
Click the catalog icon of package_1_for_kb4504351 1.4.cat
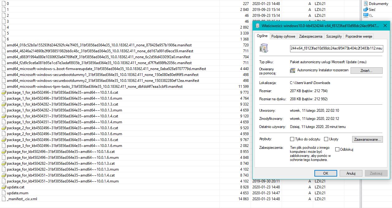click(x=4, y=116)
